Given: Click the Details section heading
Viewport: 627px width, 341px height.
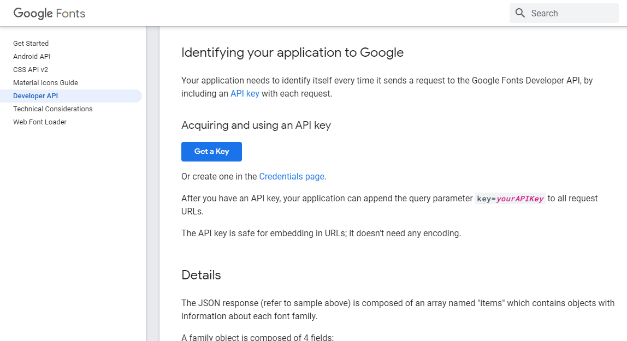Looking at the screenshot, I should pyautogui.click(x=201, y=275).
